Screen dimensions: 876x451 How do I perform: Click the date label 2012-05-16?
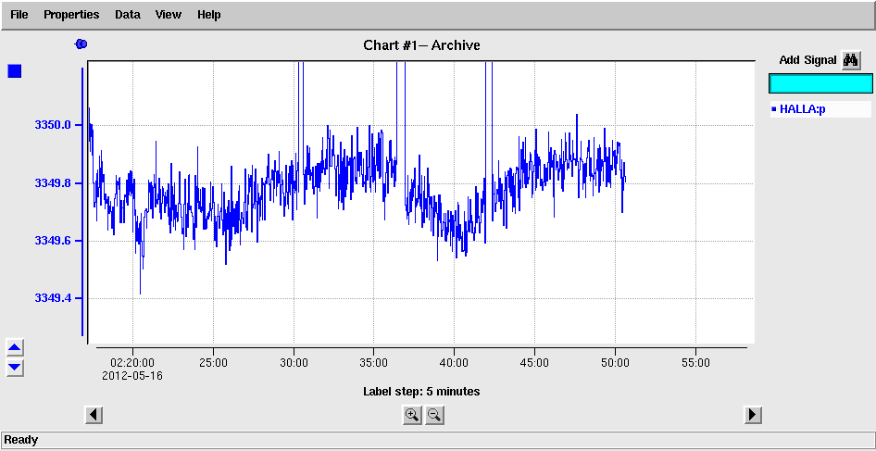pos(132,376)
